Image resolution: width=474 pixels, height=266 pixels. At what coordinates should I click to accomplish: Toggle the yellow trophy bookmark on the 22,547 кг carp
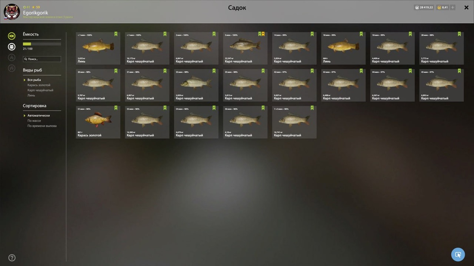[263, 34]
